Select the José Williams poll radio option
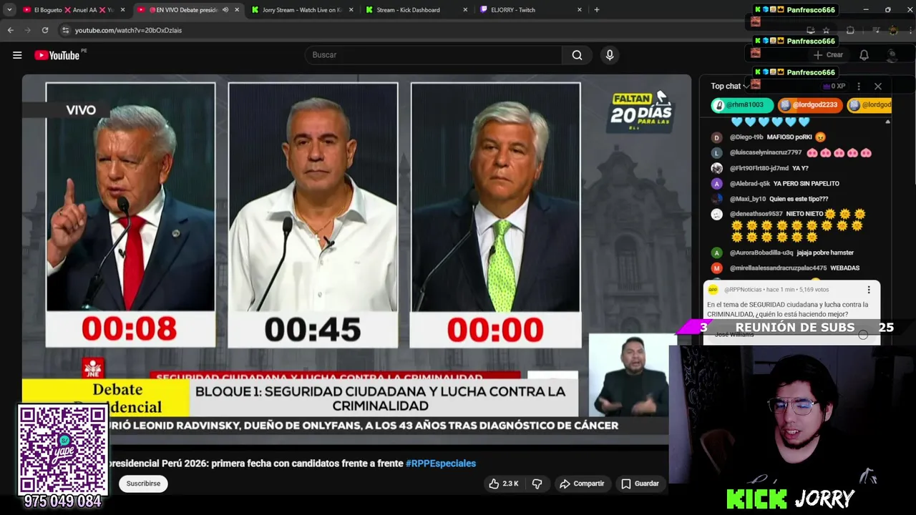916x515 pixels. [863, 335]
